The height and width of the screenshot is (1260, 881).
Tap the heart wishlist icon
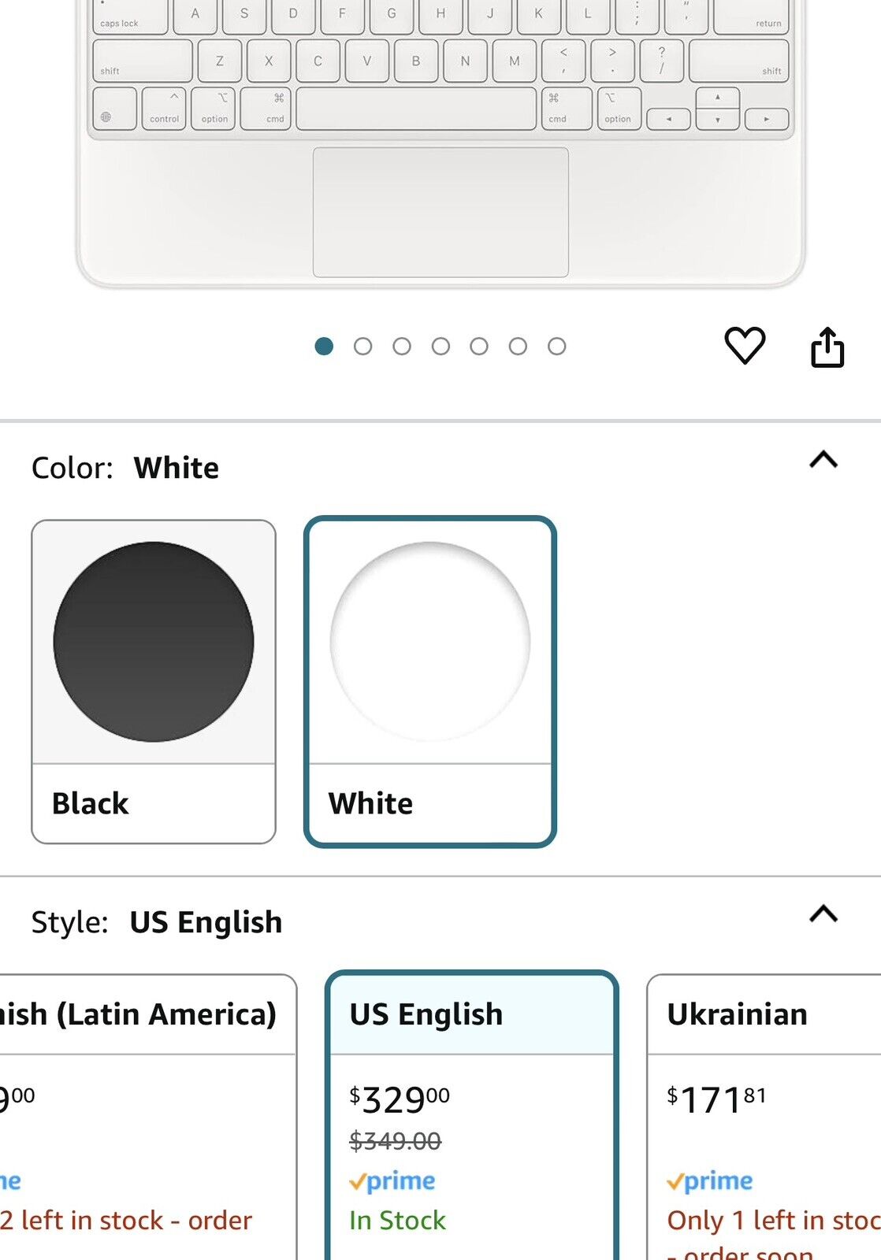(745, 346)
